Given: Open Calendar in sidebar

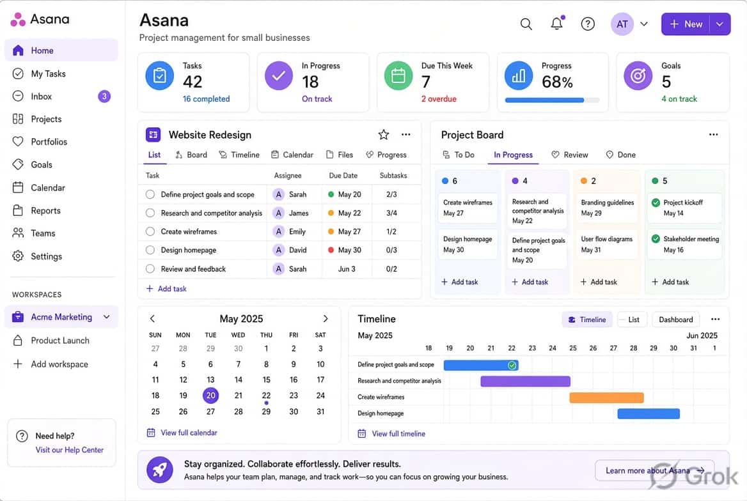Looking at the screenshot, I should tap(61, 188).
